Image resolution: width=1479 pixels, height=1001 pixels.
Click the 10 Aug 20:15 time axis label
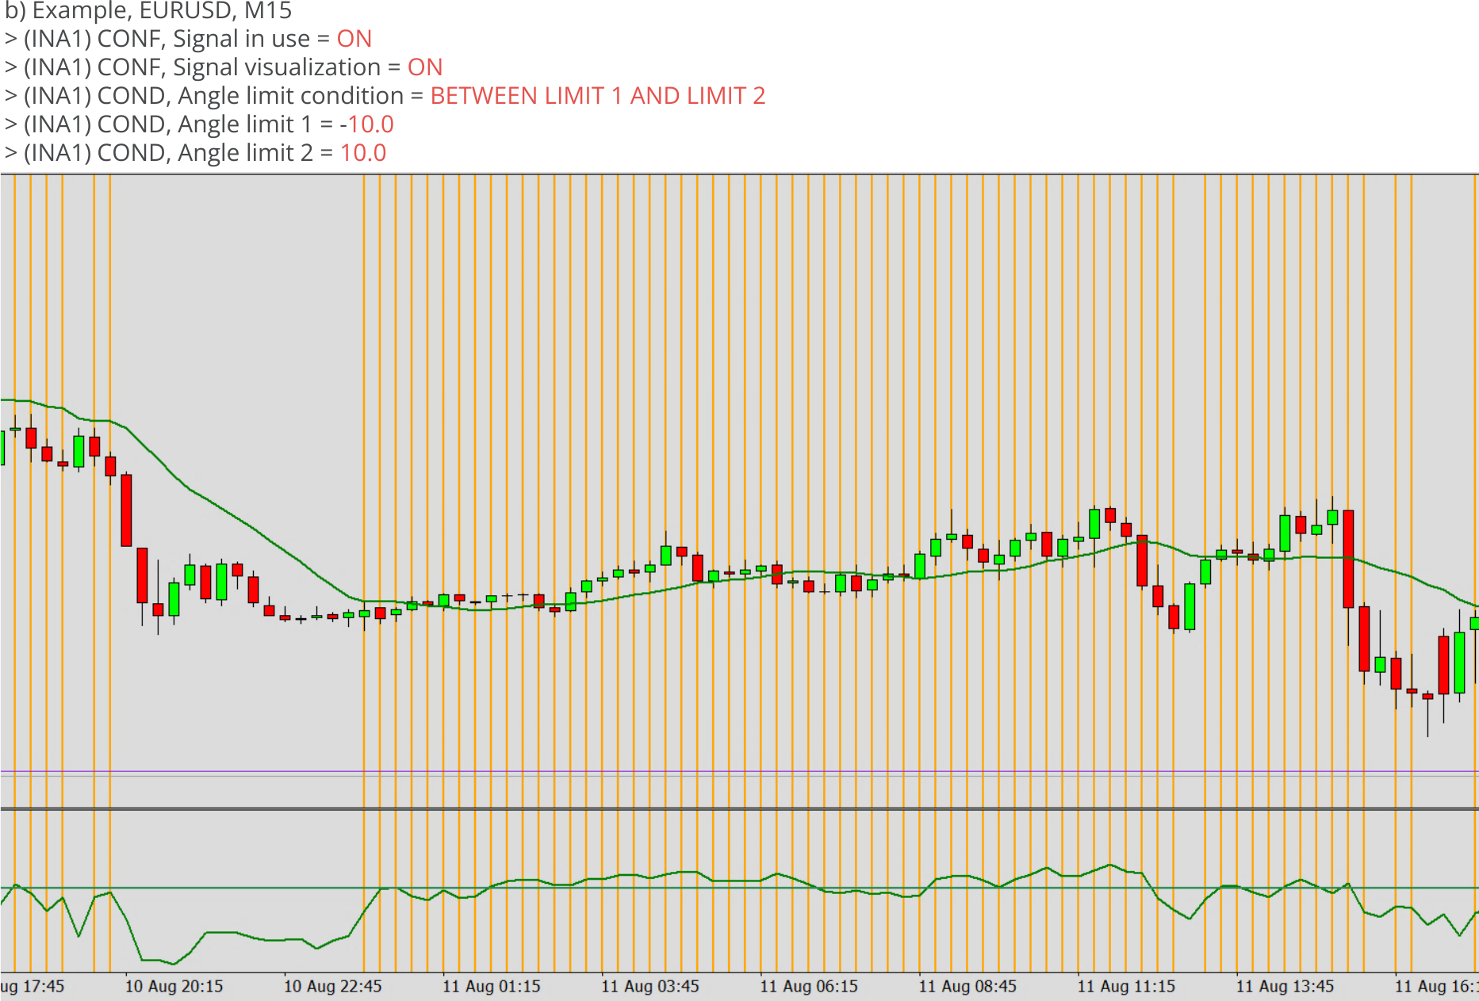click(174, 987)
